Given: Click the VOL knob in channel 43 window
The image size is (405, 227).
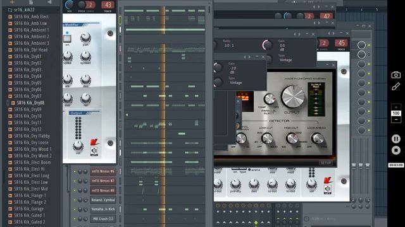Looking at the screenshot, I should (70, 4).
